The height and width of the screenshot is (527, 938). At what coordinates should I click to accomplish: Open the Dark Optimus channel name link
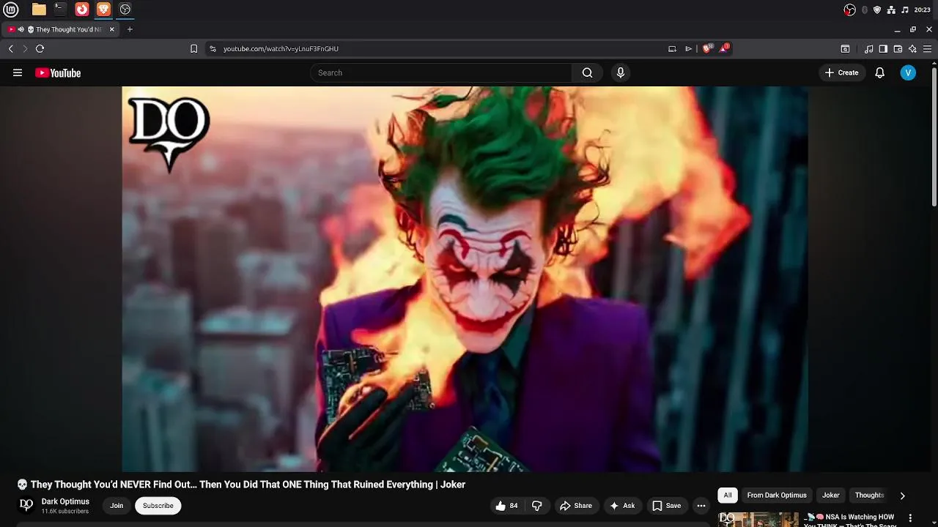65,501
